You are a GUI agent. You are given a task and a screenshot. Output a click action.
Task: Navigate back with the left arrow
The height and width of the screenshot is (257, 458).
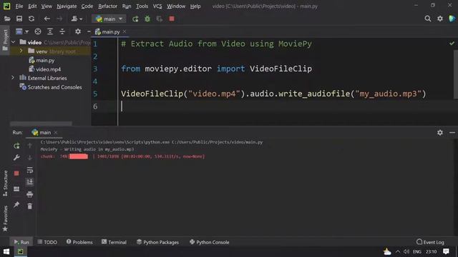point(47,19)
